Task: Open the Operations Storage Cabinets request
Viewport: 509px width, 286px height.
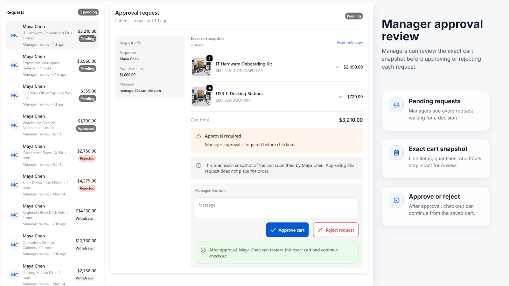Action: [52, 245]
